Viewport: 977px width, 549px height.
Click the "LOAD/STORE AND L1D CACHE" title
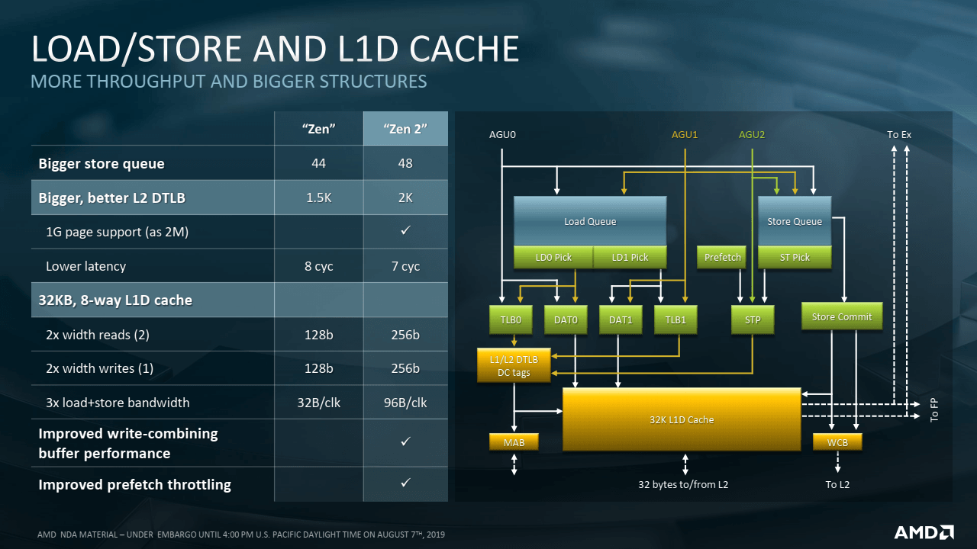(275, 49)
